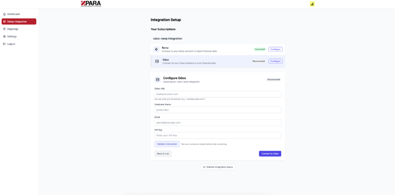The image size is (395, 195).
Task: Click the ZPARA logo
Action: [91, 4]
